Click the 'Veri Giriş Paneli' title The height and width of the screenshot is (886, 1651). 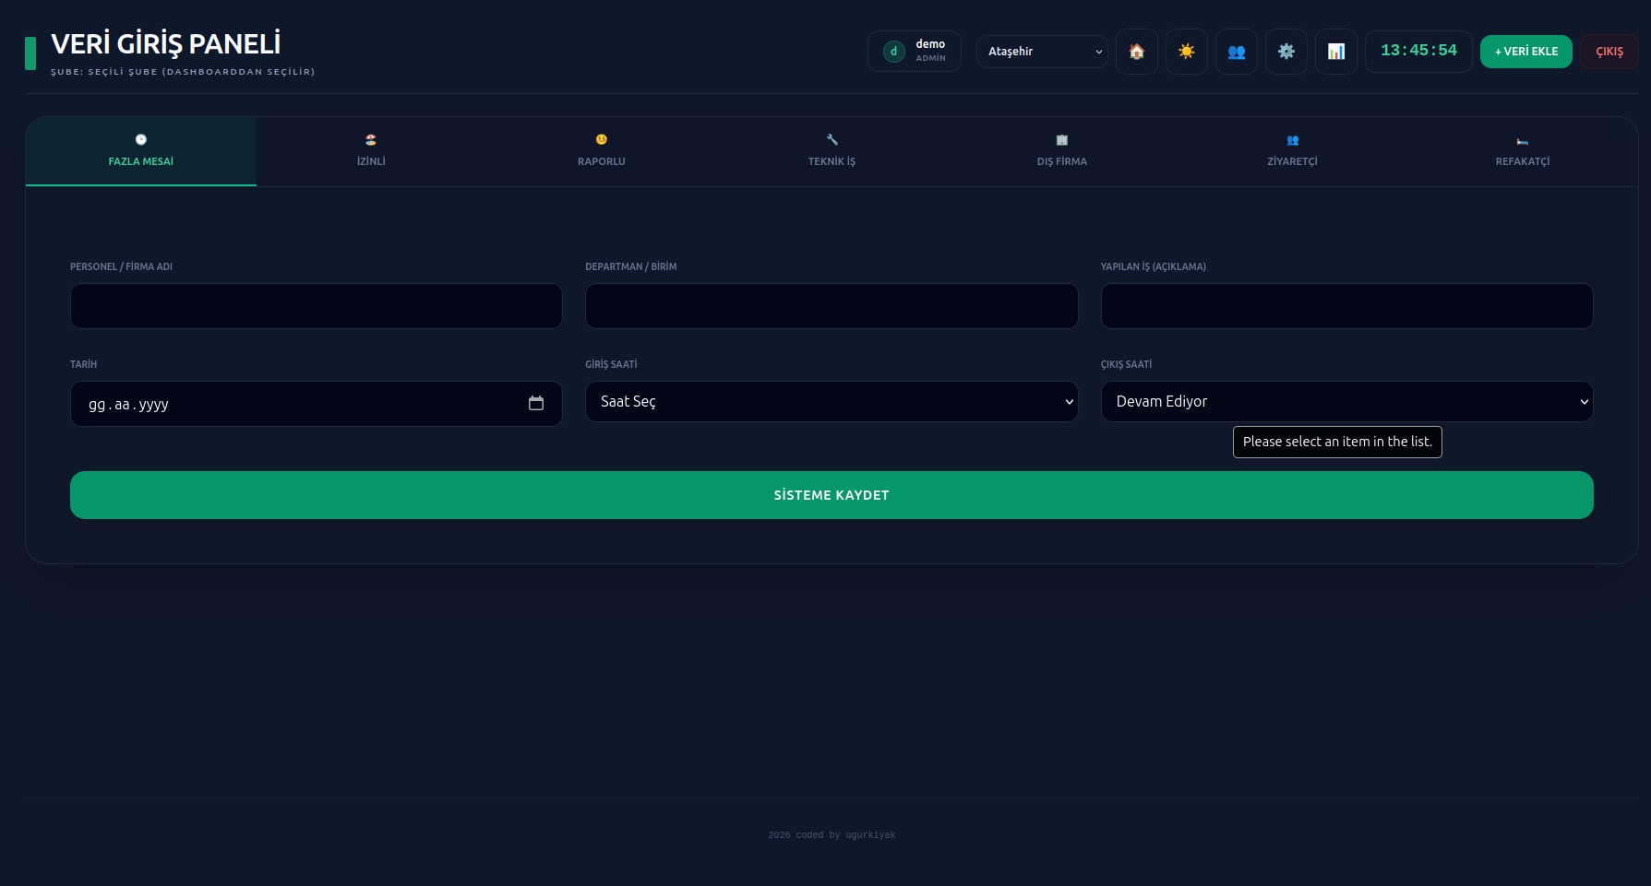pyautogui.click(x=166, y=43)
